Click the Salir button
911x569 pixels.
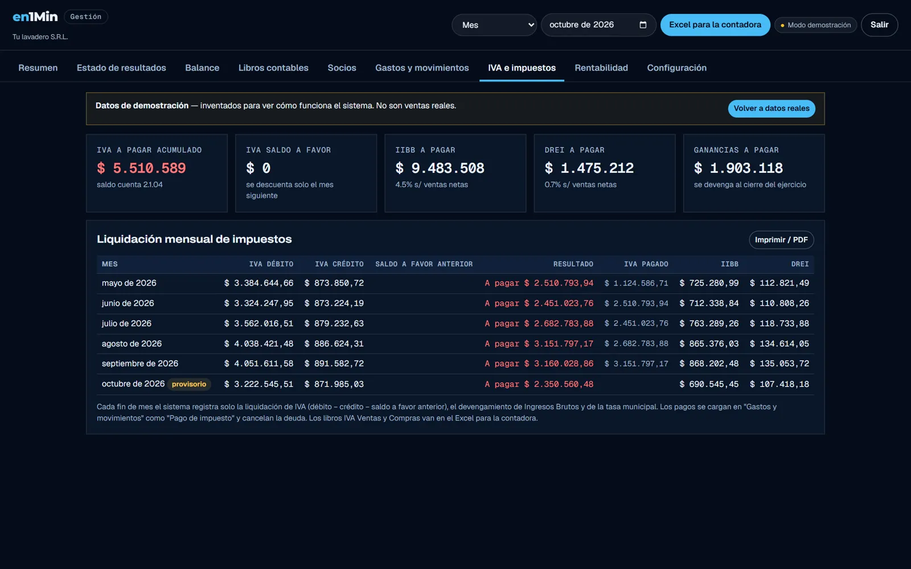point(879,25)
